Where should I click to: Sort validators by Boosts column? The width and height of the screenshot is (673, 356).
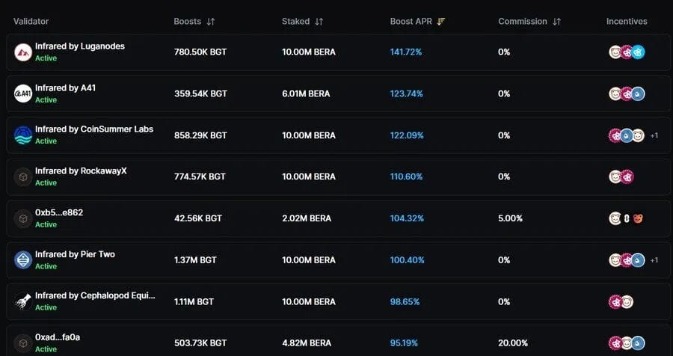point(210,22)
